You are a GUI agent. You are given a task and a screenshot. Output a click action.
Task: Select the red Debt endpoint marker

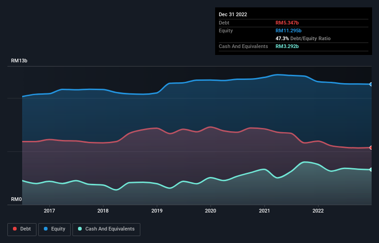371,148
